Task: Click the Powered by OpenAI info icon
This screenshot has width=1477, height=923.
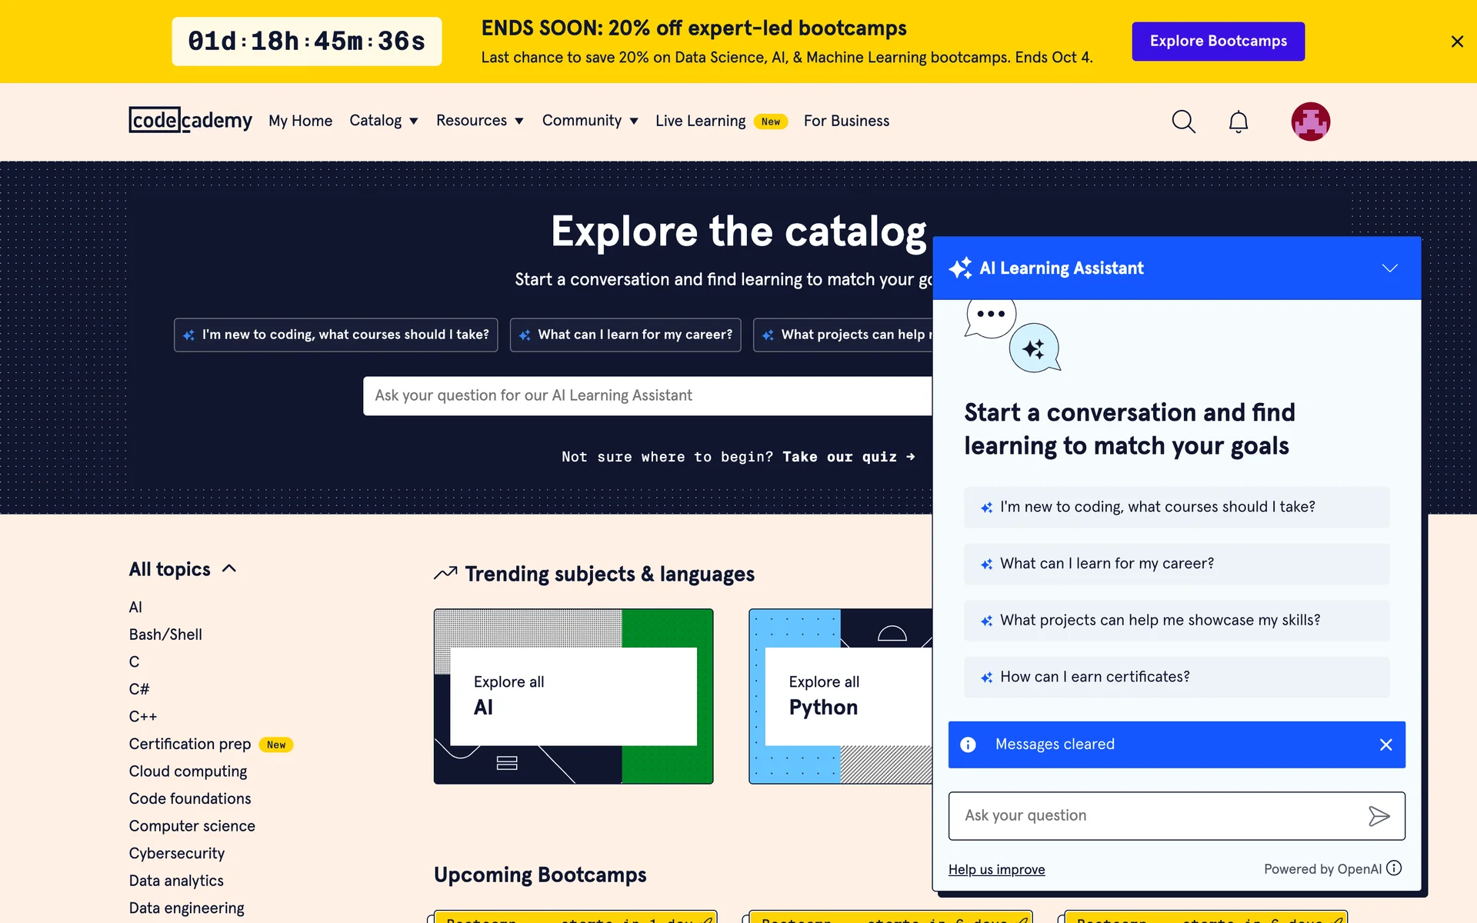Action: [x=1394, y=868]
